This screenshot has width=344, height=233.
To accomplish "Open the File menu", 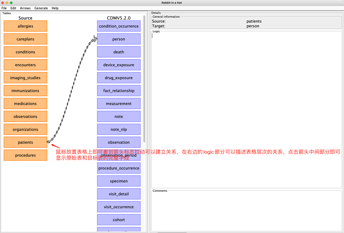I will point(4,8).
